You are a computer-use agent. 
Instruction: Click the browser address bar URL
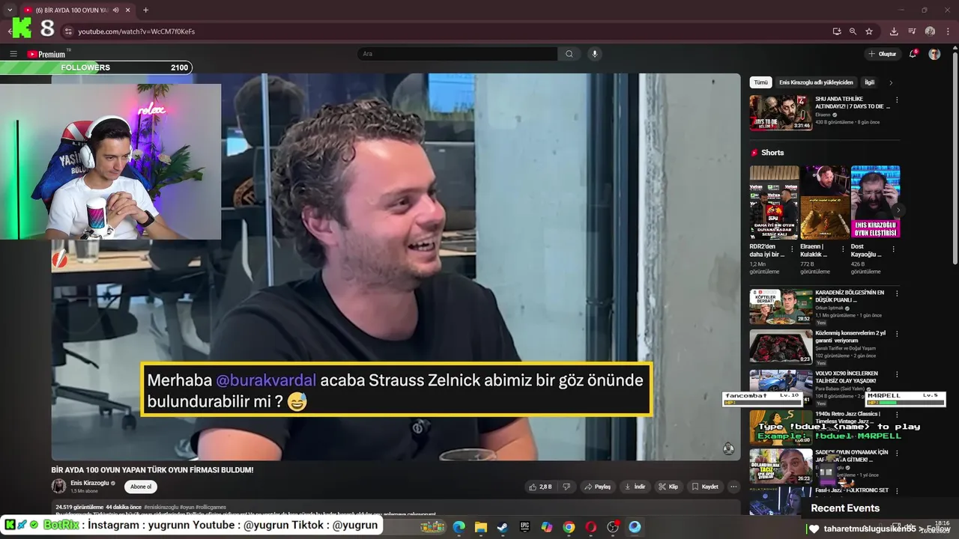point(136,31)
